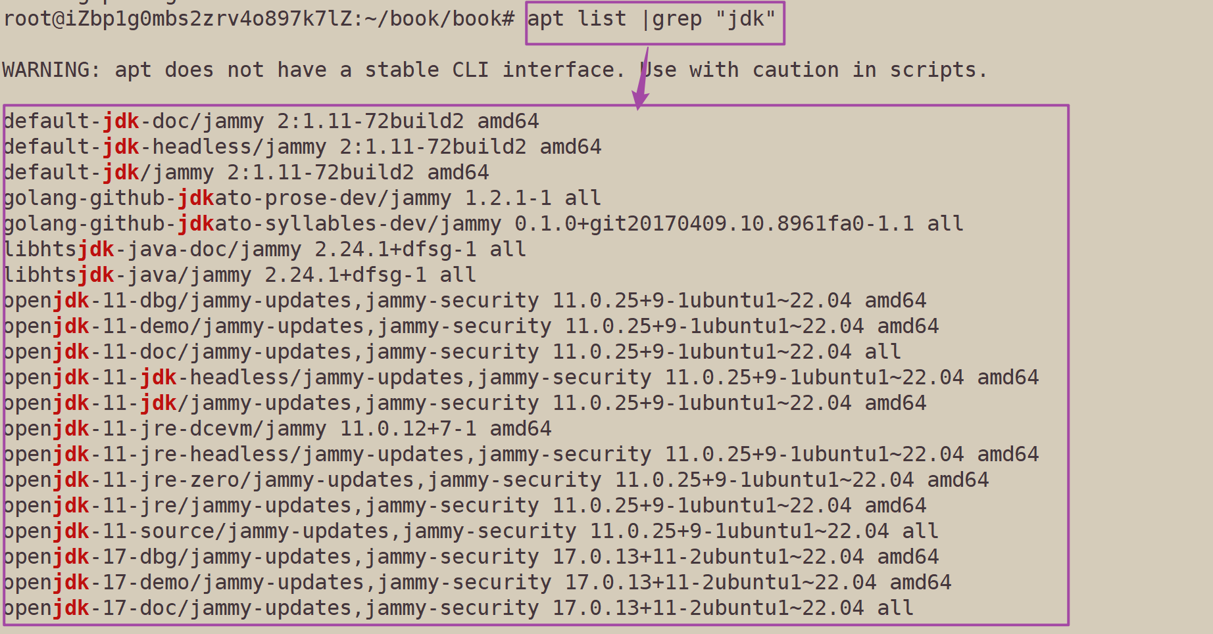Screen dimensions: 1213x634
Task: Select the openjdk-17-doc package line
Action: coord(458,608)
